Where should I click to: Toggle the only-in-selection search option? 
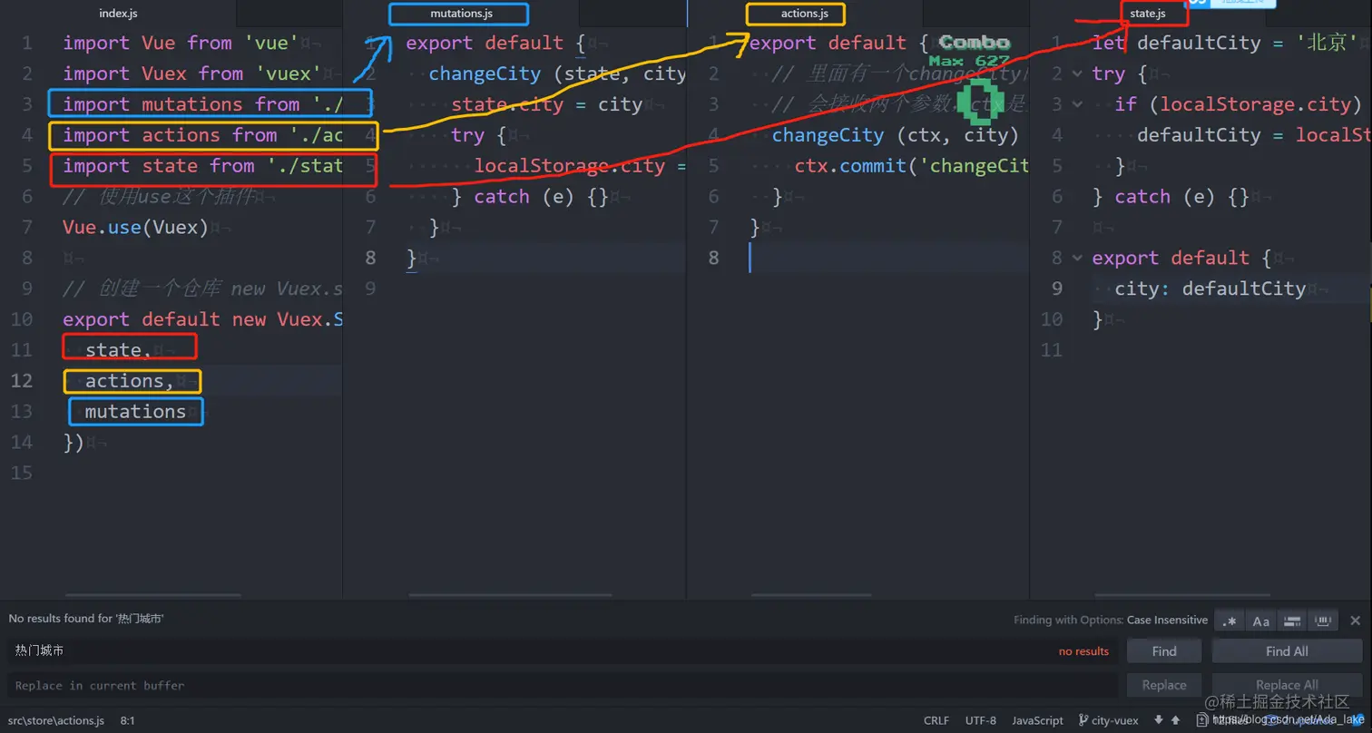point(1293,621)
